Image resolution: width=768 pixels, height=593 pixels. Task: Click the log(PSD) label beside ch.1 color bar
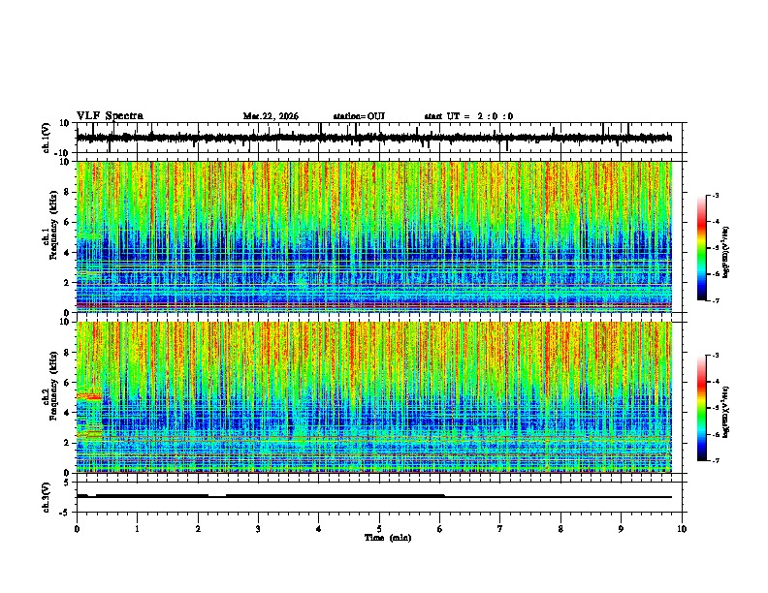coord(726,252)
